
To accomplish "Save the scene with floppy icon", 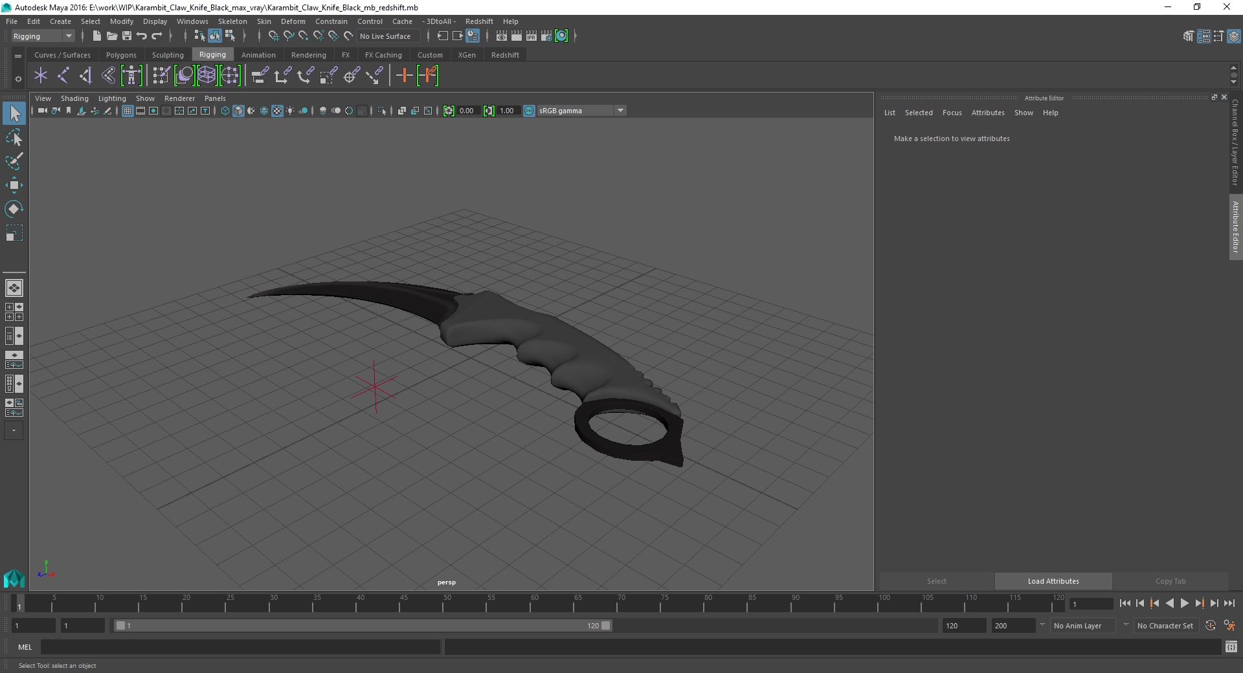I will coord(127,36).
